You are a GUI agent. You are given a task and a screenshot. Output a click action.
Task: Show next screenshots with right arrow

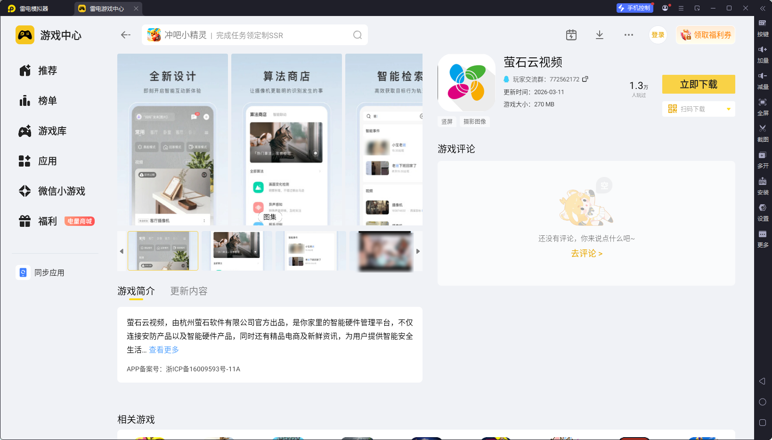click(x=418, y=251)
